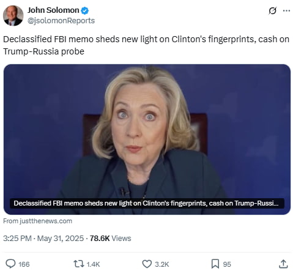Image resolution: width=293 pixels, height=271 pixels.
Task: Click the 1.4K reposts count
Action: pos(93,264)
